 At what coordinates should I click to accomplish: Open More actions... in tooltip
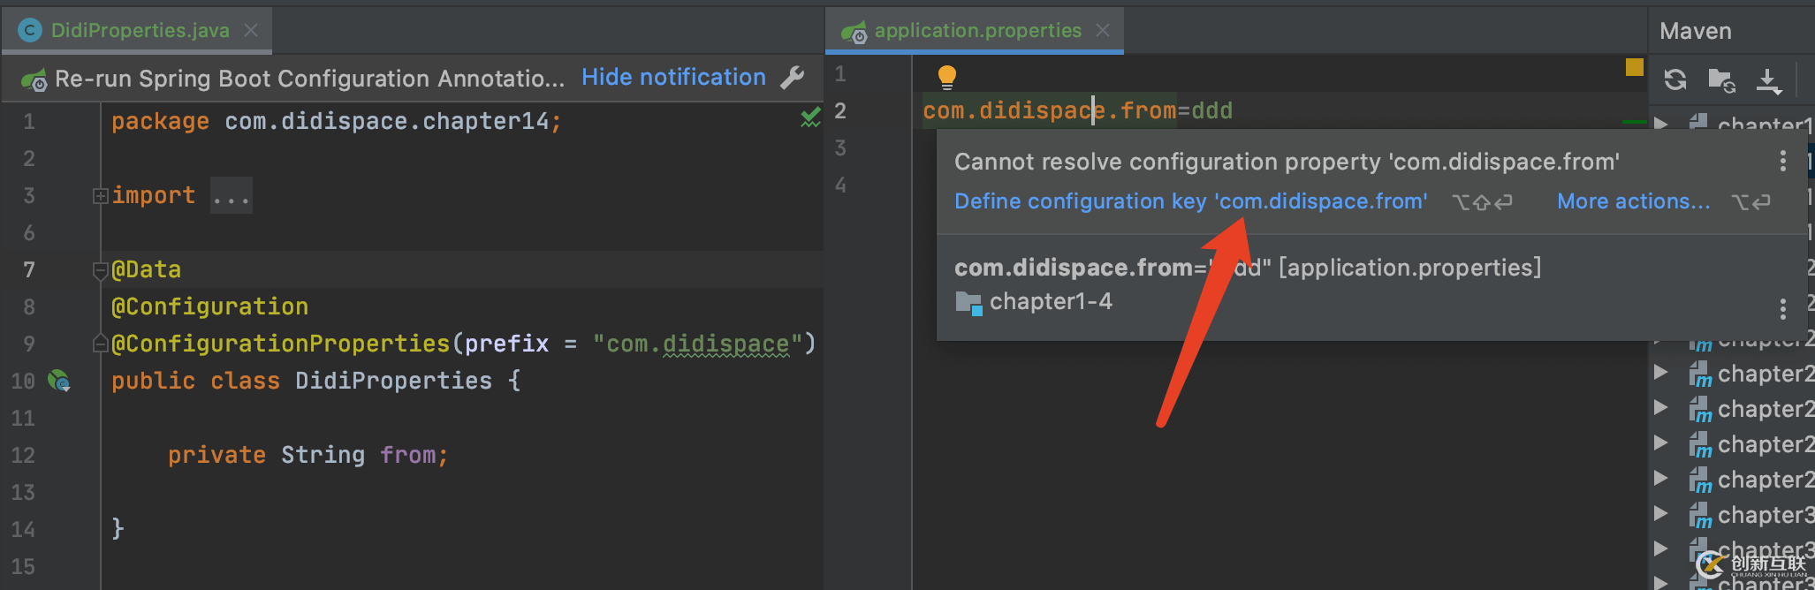coord(1633,201)
